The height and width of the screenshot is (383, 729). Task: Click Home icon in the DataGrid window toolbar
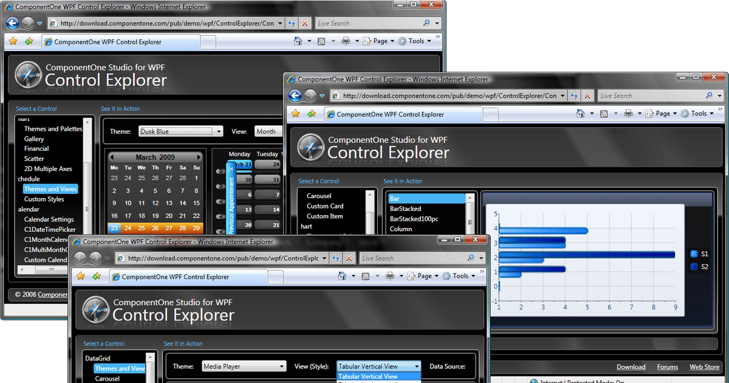343,276
